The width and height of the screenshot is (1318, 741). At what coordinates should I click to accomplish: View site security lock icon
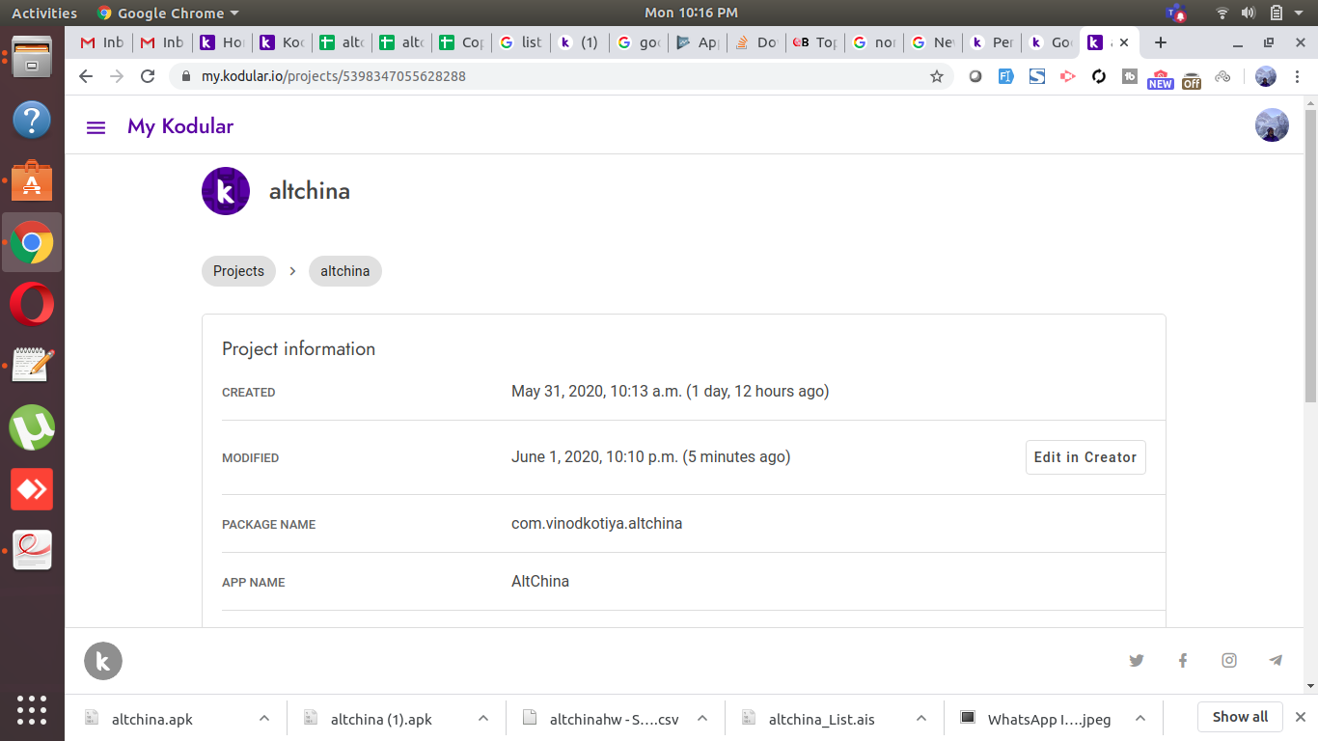(x=186, y=76)
